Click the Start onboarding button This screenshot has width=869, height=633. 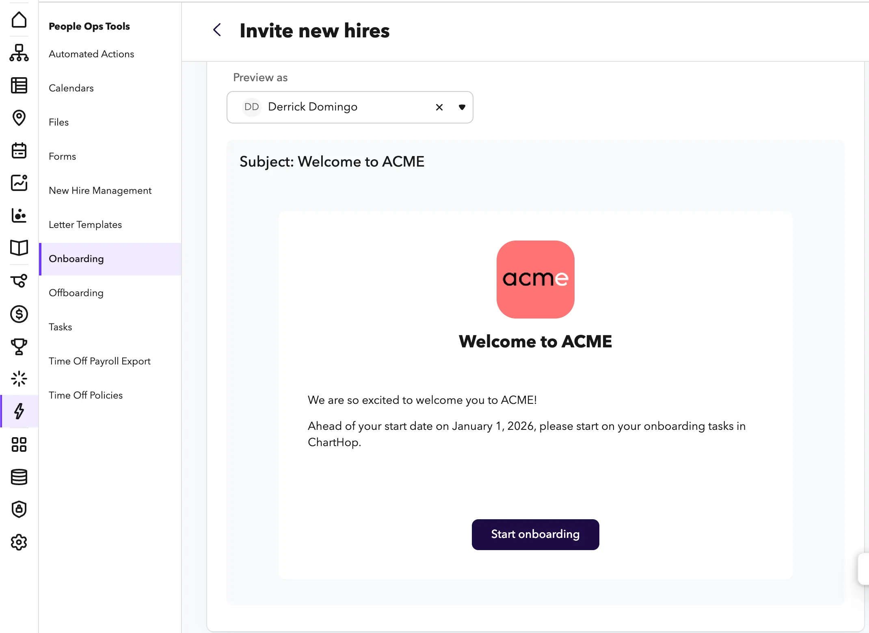pyautogui.click(x=535, y=535)
